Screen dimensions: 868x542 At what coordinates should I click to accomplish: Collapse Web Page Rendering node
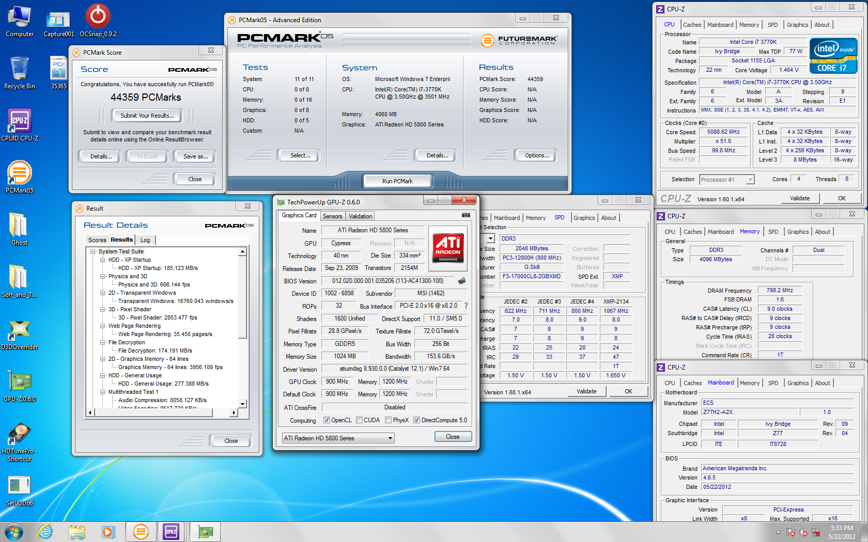103,326
